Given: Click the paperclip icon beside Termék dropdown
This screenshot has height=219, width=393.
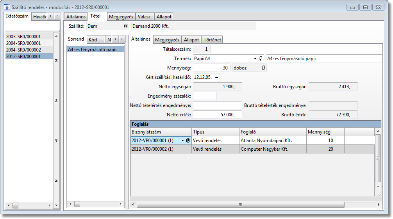Looking at the screenshot, I should pos(261,59).
